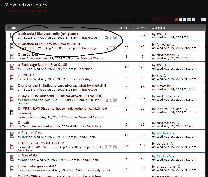208x177 pixels.
Task: Click folder icon for Pics of Me topic
Action: coord(12,158)
